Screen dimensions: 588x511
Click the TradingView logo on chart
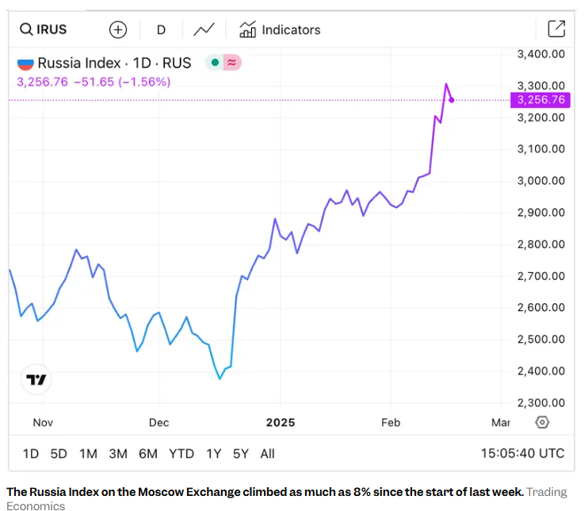pos(36,380)
